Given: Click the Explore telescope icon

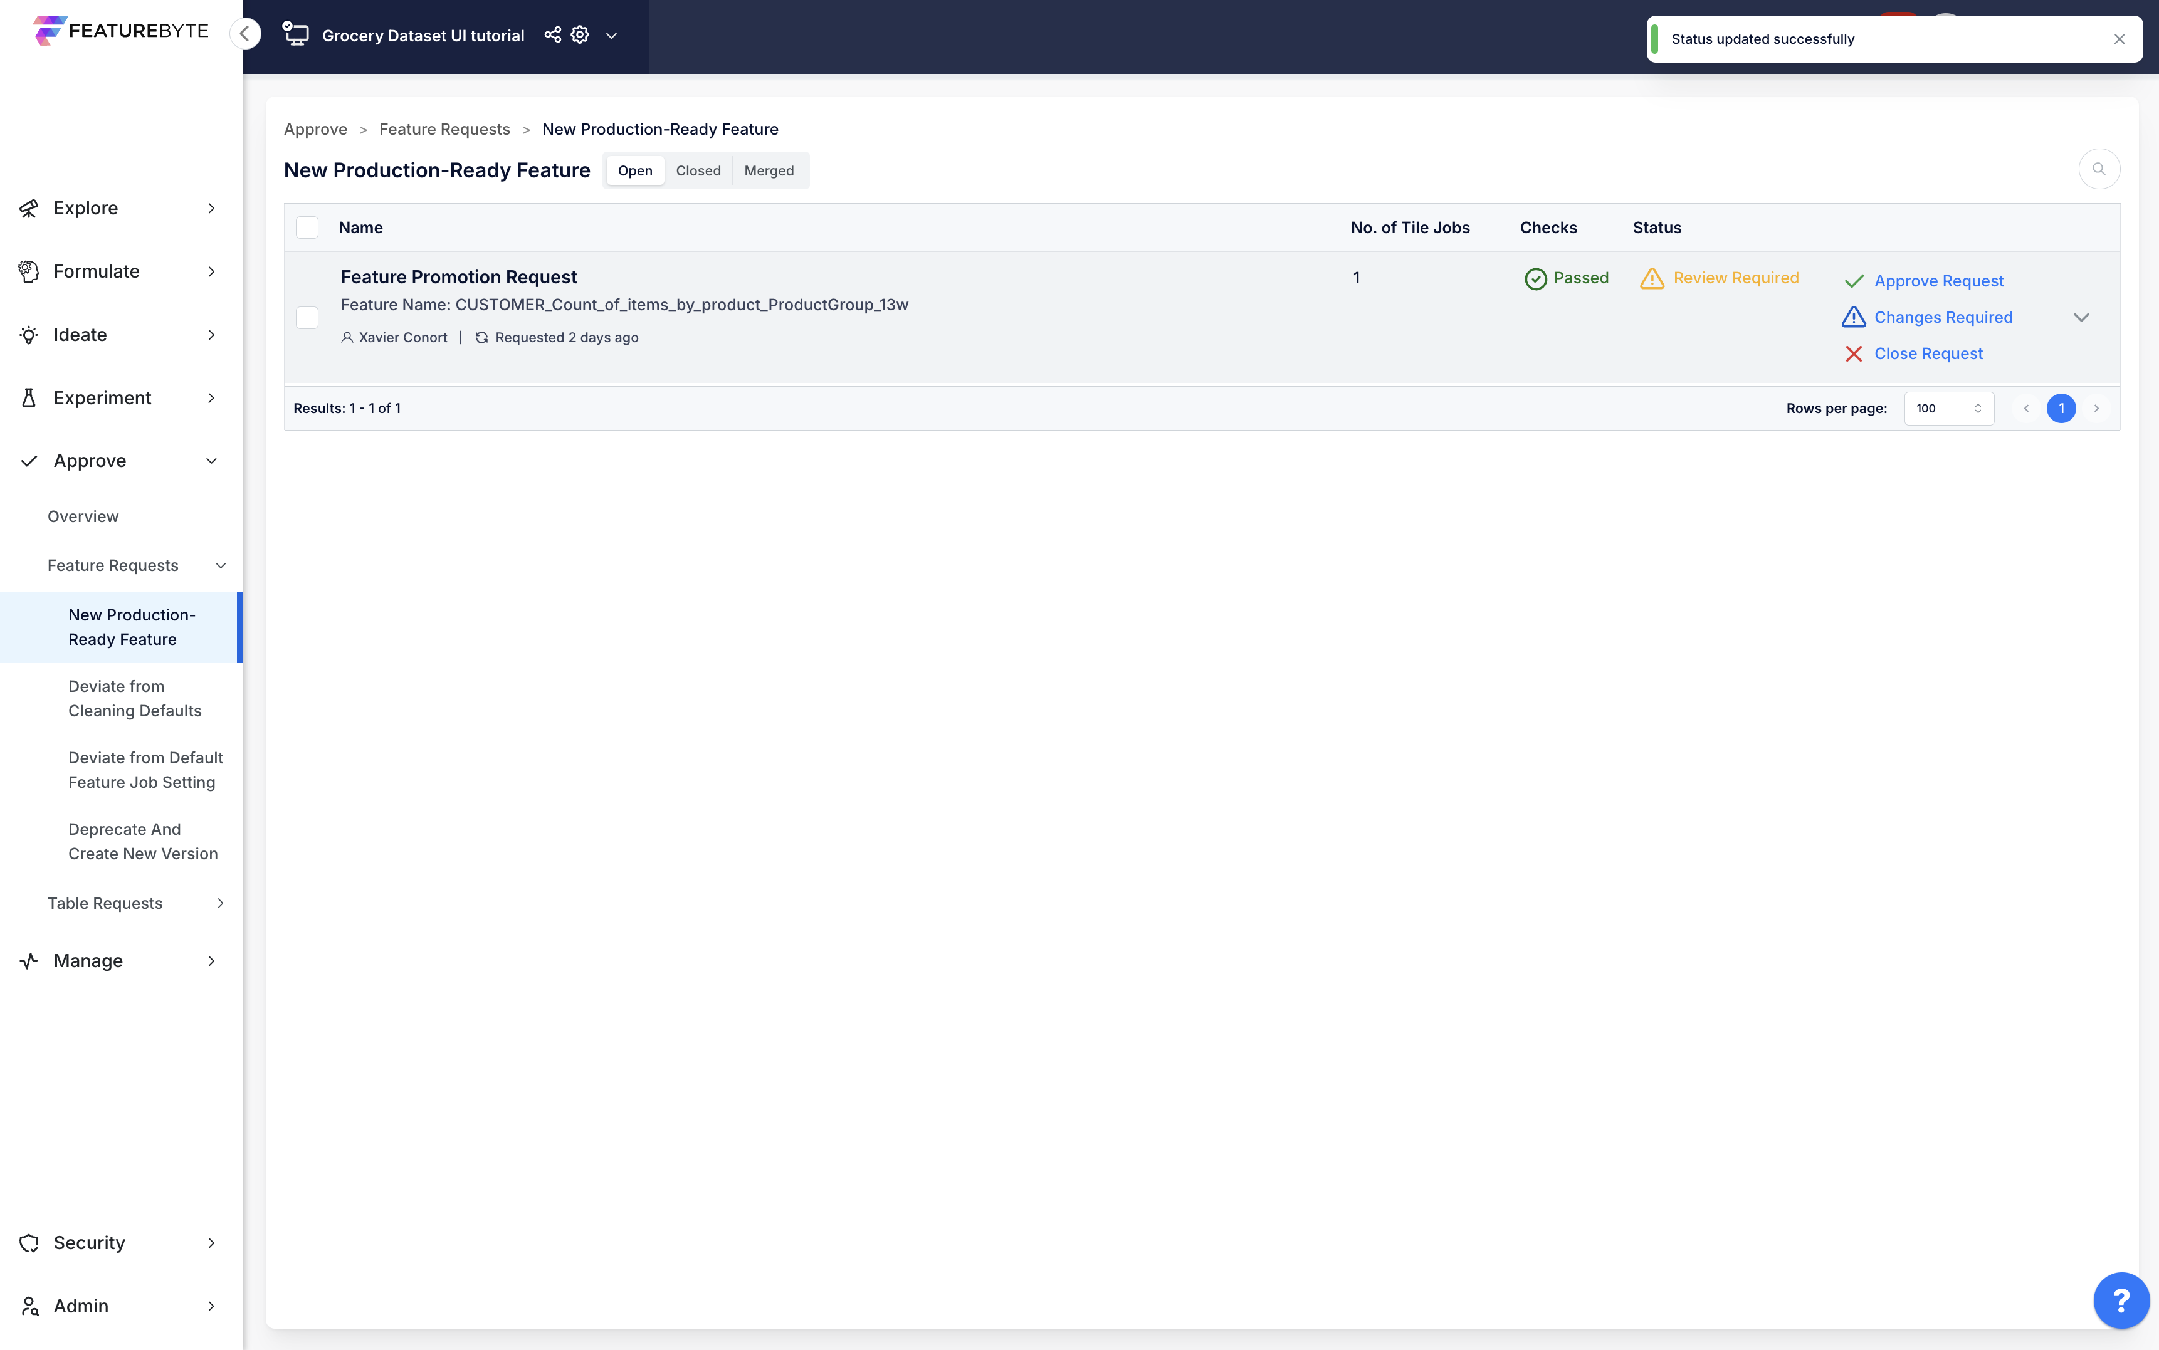Looking at the screenshot, I should (x=29, y=208).
